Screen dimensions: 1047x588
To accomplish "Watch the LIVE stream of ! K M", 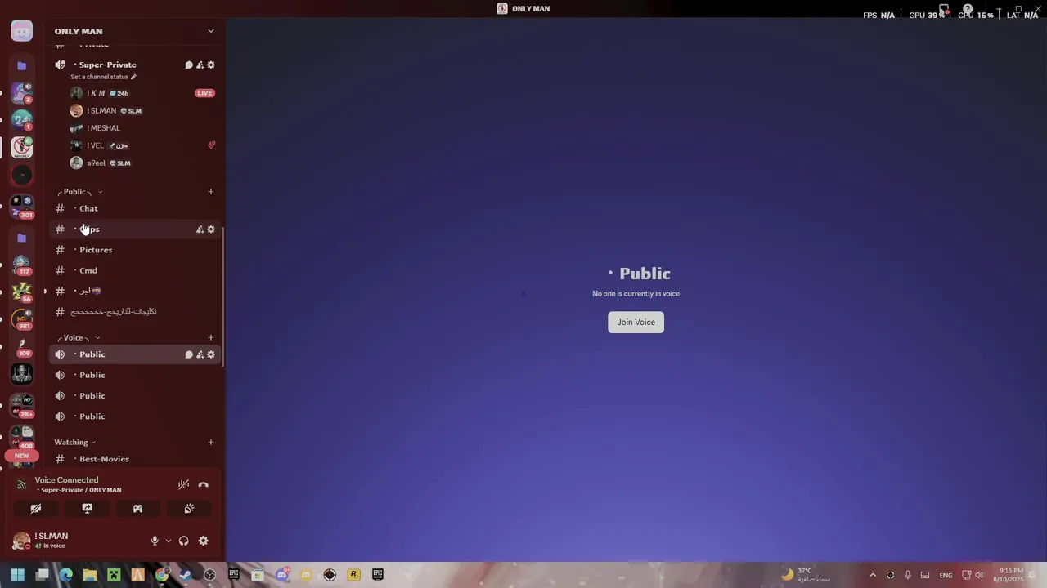I will tap(204, 93).
